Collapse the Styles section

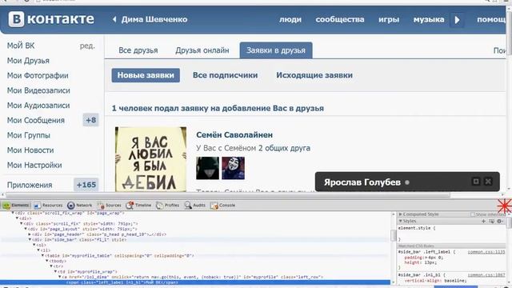(x=400, y=221)
